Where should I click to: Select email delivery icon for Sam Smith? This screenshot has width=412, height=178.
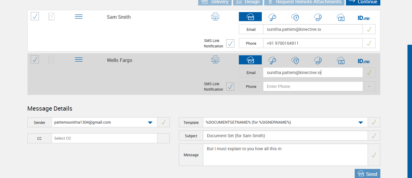250,17
